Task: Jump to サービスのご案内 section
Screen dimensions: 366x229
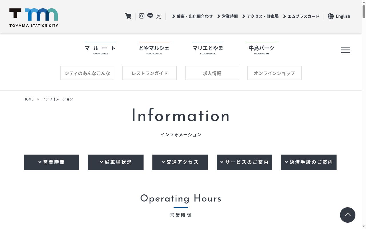Action: click(x=244, y=162)
